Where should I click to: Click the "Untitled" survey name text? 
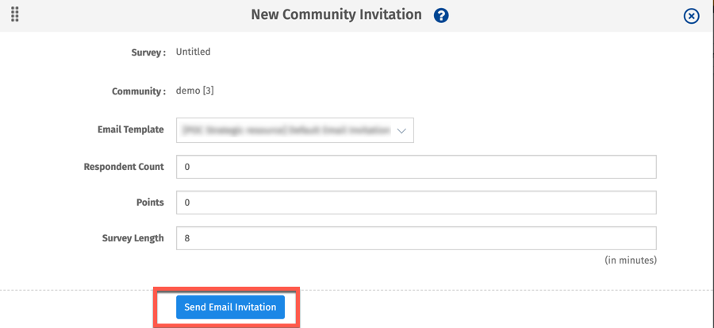pos(194,52)
